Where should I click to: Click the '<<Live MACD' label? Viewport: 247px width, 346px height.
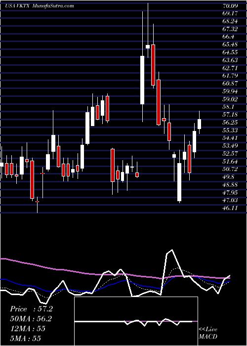[208, 333]
